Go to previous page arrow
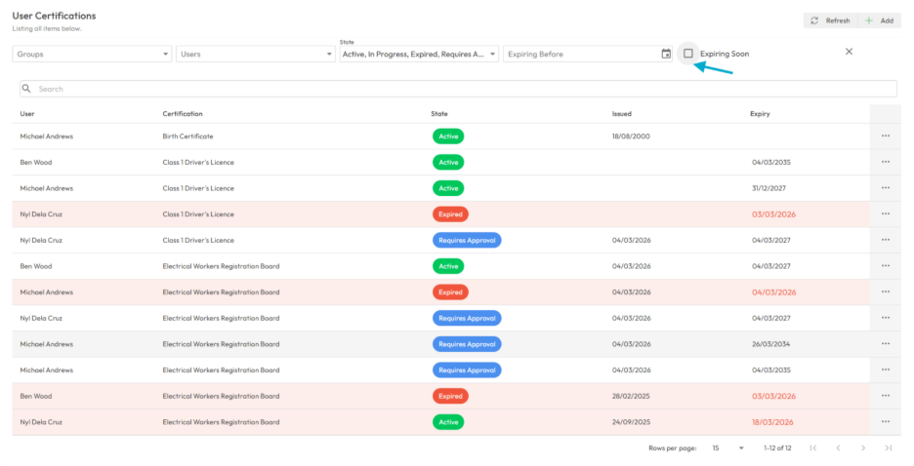914x466 pixels. point(838,447)
